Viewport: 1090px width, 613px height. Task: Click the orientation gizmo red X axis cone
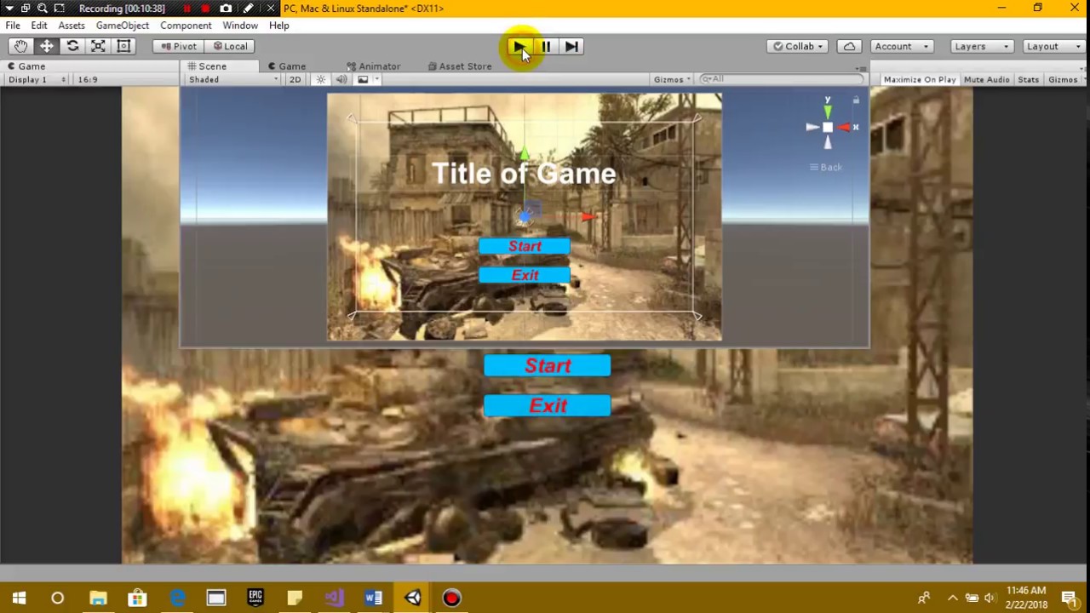(846, 128)
